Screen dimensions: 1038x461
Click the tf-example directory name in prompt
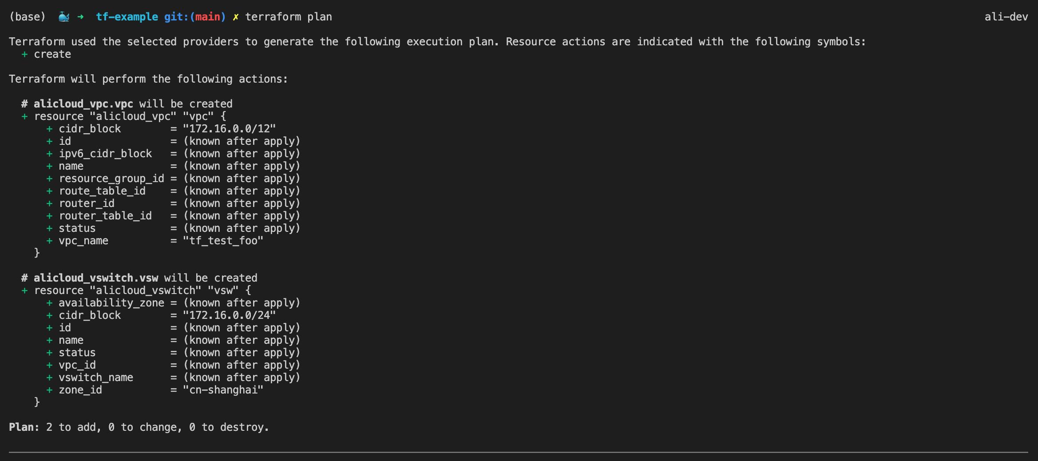[127, 17]
